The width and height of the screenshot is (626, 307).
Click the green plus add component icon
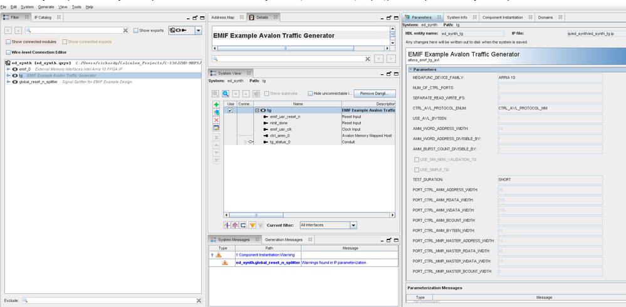coord(216,105)
